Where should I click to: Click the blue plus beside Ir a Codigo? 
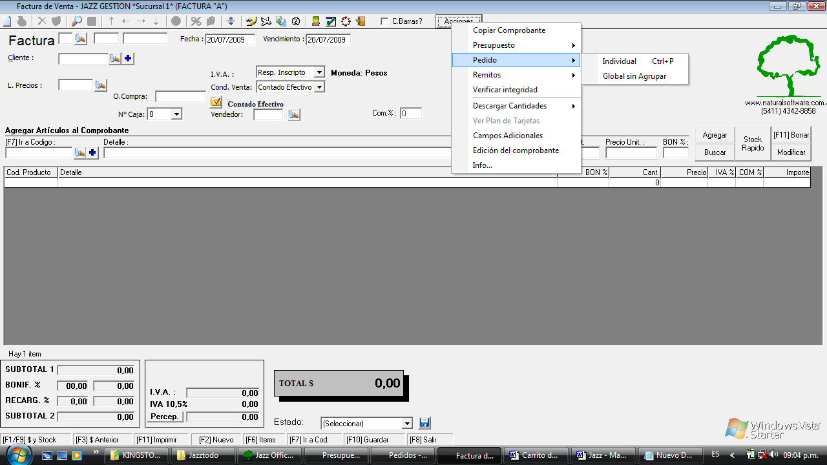coord(93,153)
